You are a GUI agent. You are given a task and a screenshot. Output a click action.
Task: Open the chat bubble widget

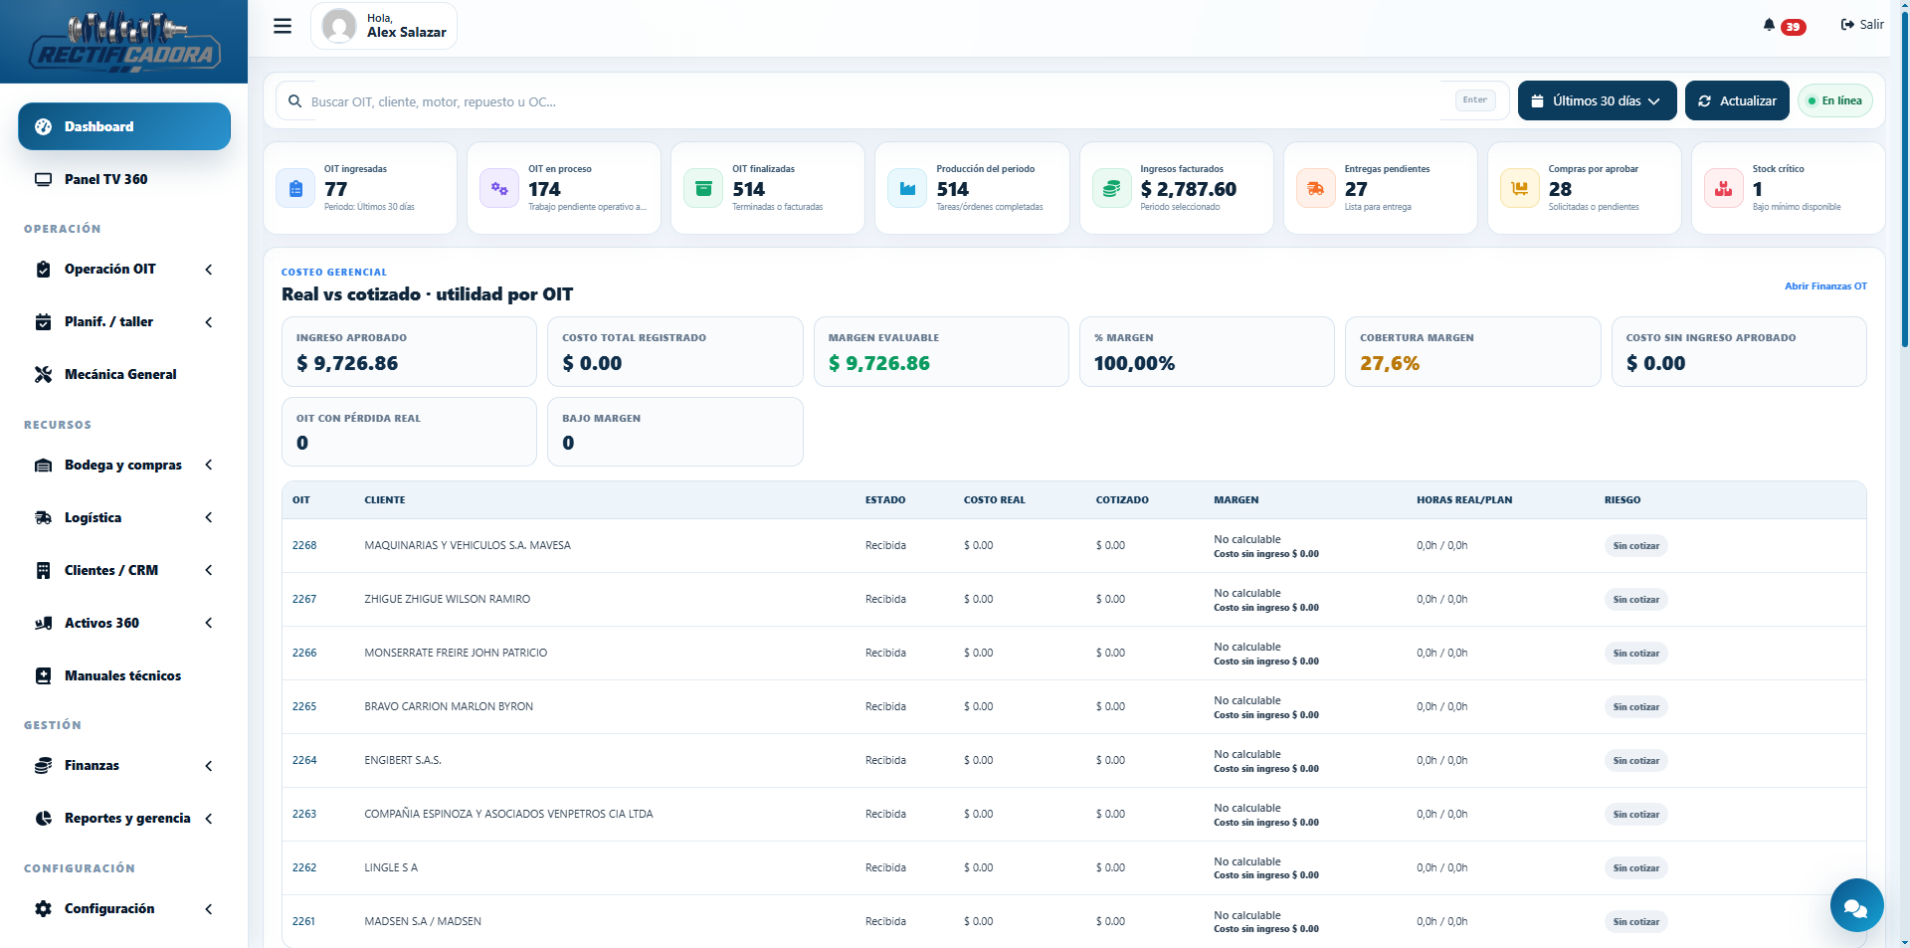click(x=1856, y=905)
